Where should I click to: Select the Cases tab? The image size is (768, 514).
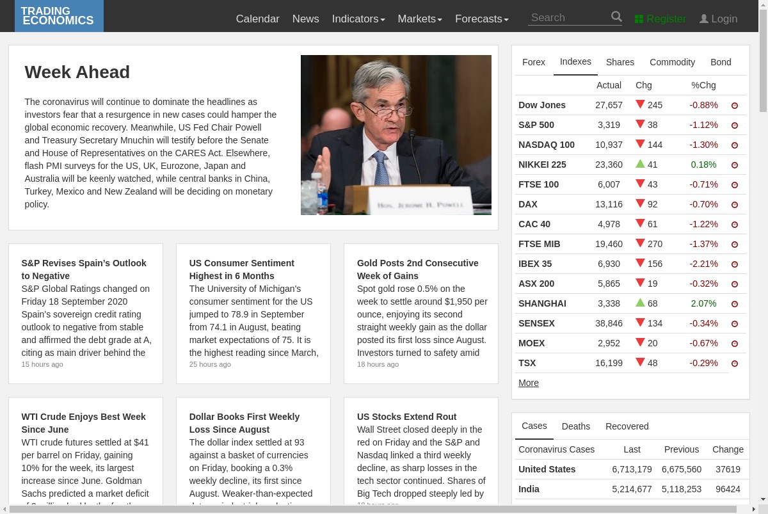click(x=534, y=426)
